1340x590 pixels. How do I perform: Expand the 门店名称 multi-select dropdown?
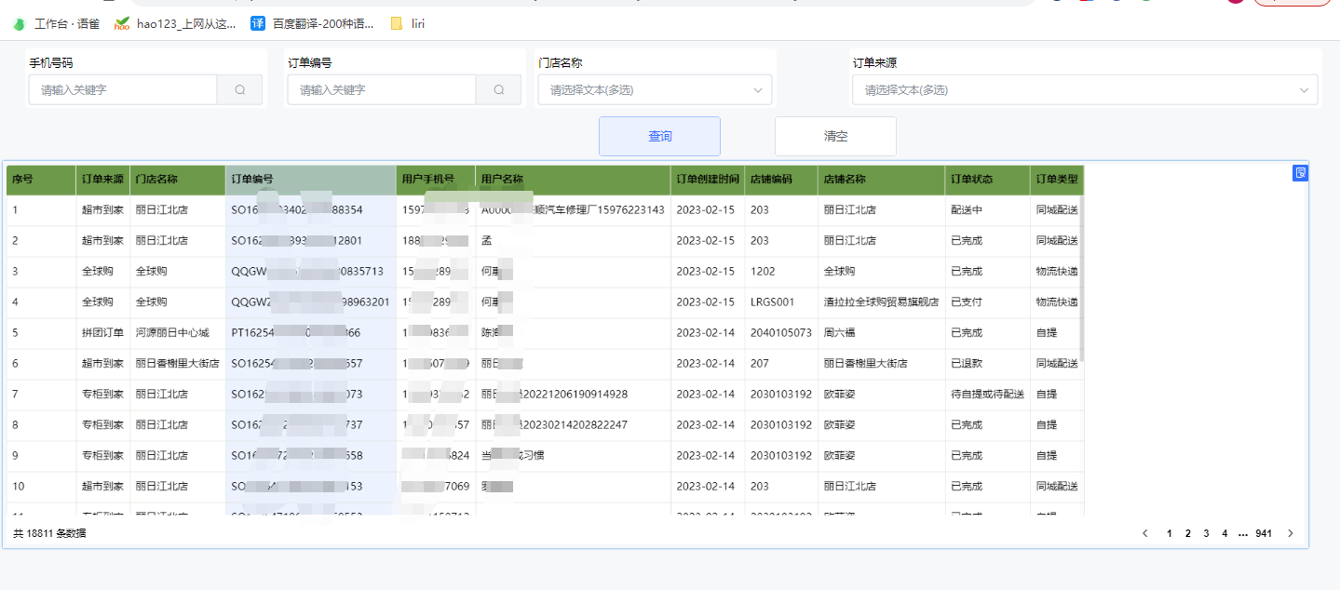point(655,90)
